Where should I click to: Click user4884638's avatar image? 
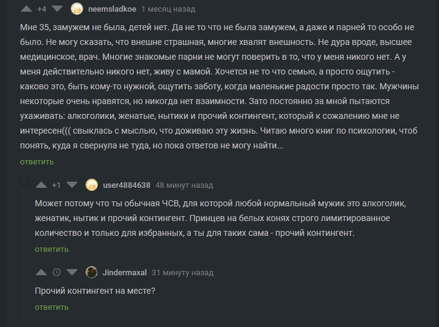point(92,185)
